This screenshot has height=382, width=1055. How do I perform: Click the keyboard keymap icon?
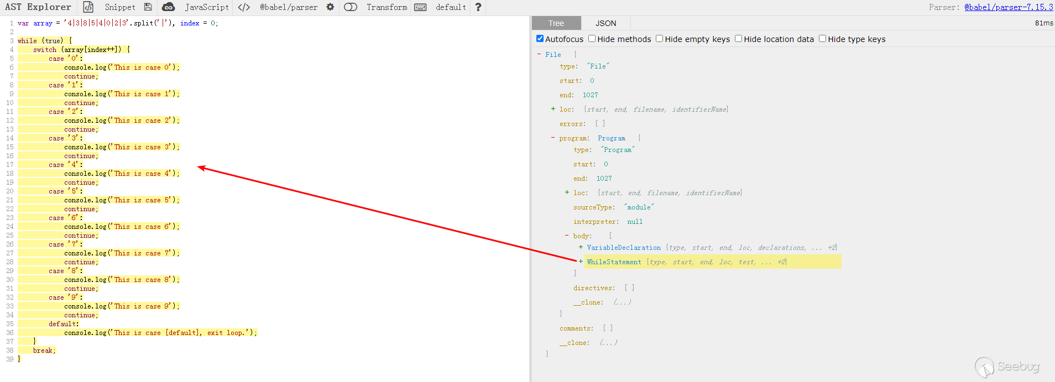420,7
